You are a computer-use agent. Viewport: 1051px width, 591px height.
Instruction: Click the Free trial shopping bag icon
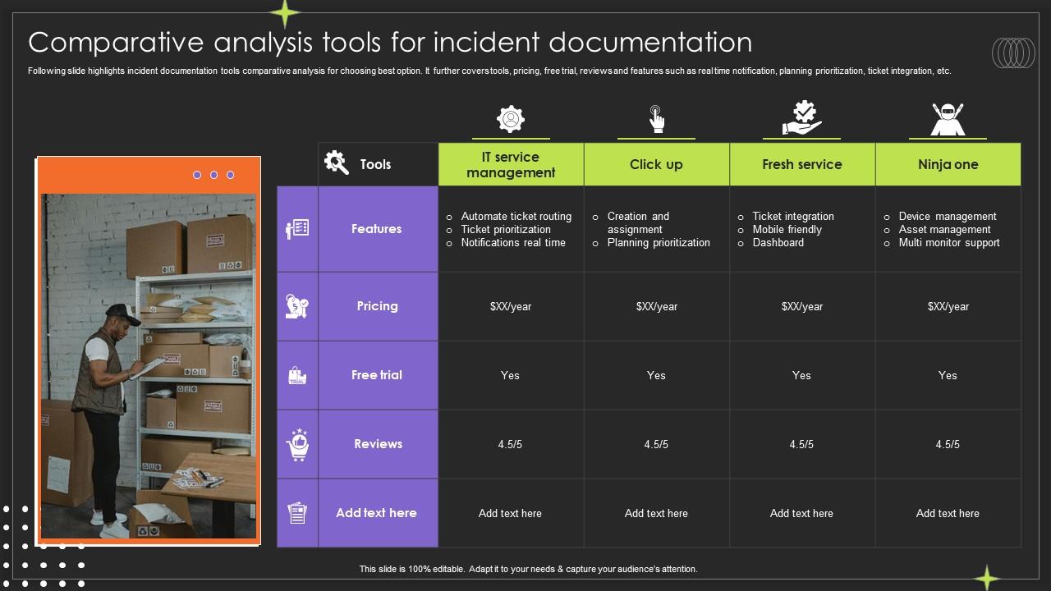tap(297, 376)
